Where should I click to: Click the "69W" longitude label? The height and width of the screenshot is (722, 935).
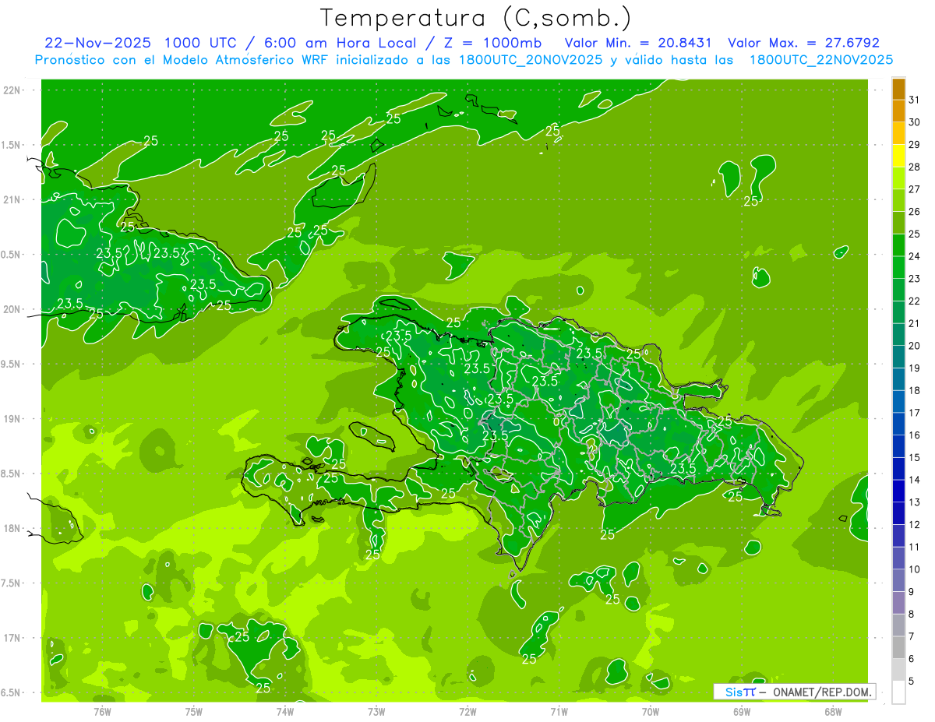742,711
